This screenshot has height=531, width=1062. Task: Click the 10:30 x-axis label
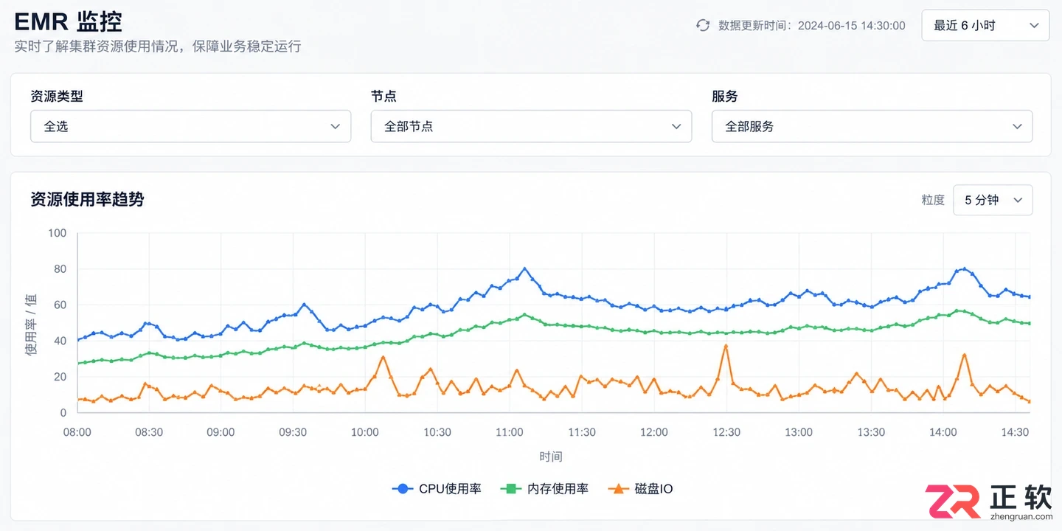click(437, 432)
